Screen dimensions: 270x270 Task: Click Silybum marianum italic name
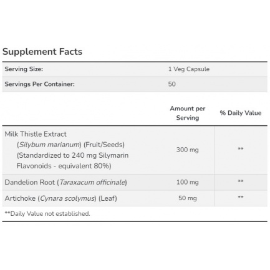[x=49, y=145]
